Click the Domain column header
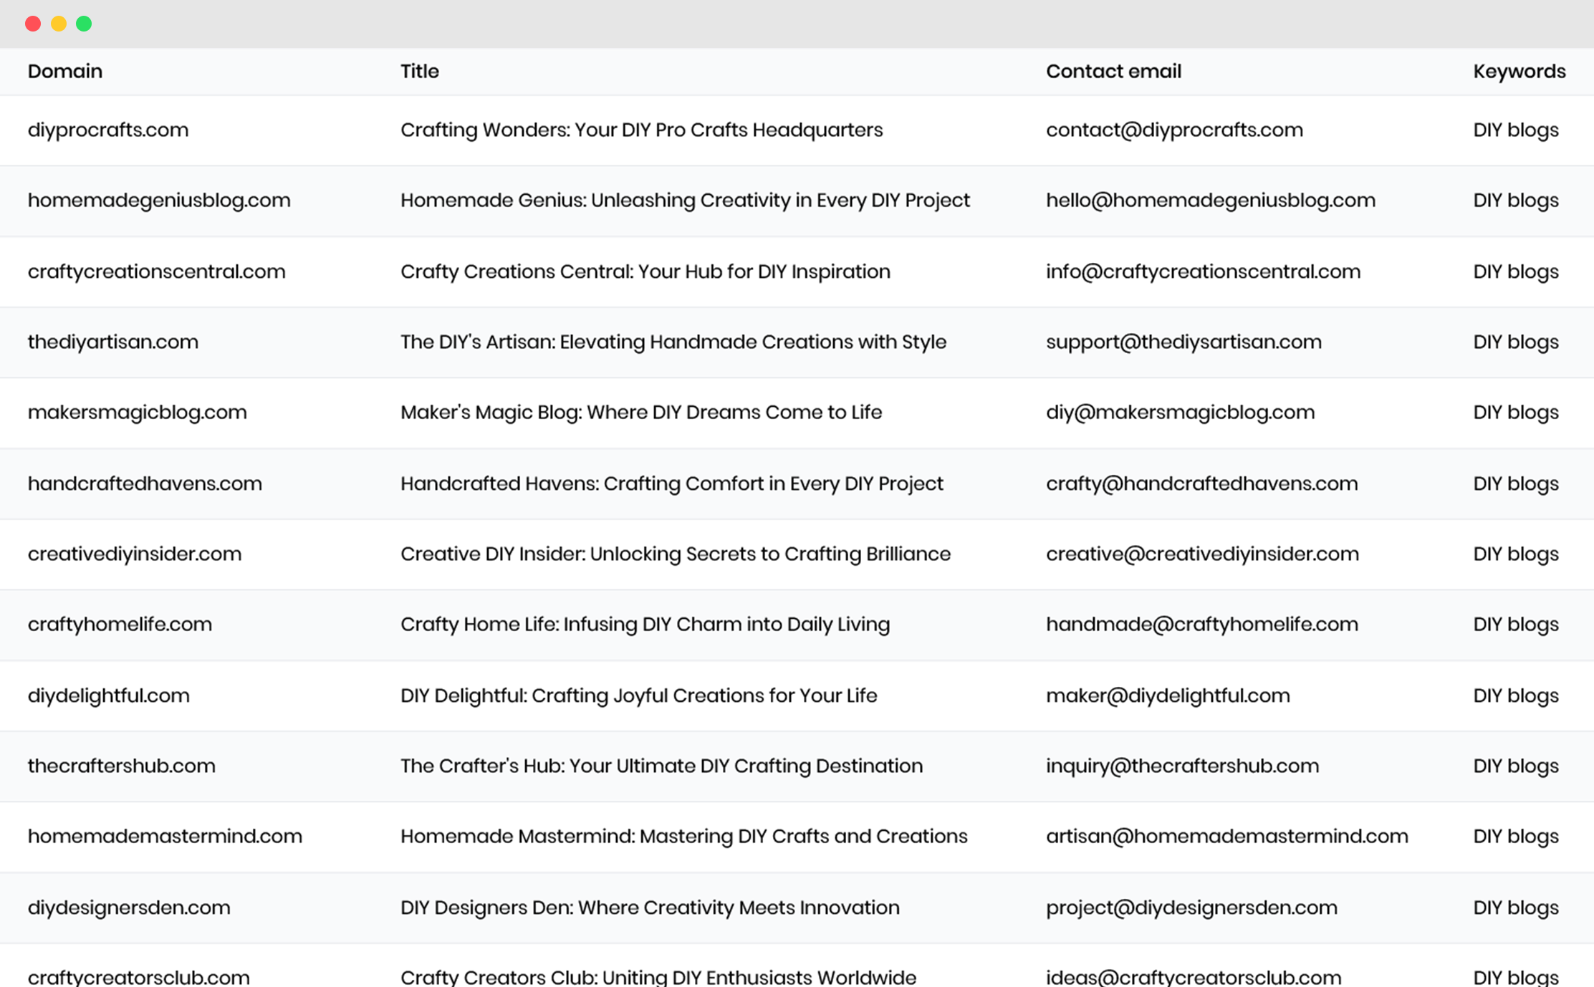Image resolution: width=1594 pixels, height=987 pixels. click(65, 71)
